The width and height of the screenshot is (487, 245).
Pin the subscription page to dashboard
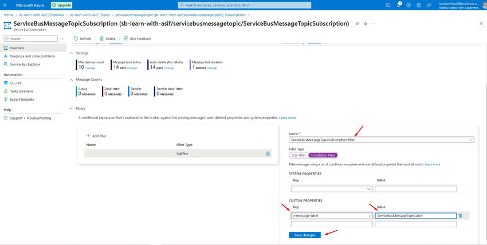point(358,24)
